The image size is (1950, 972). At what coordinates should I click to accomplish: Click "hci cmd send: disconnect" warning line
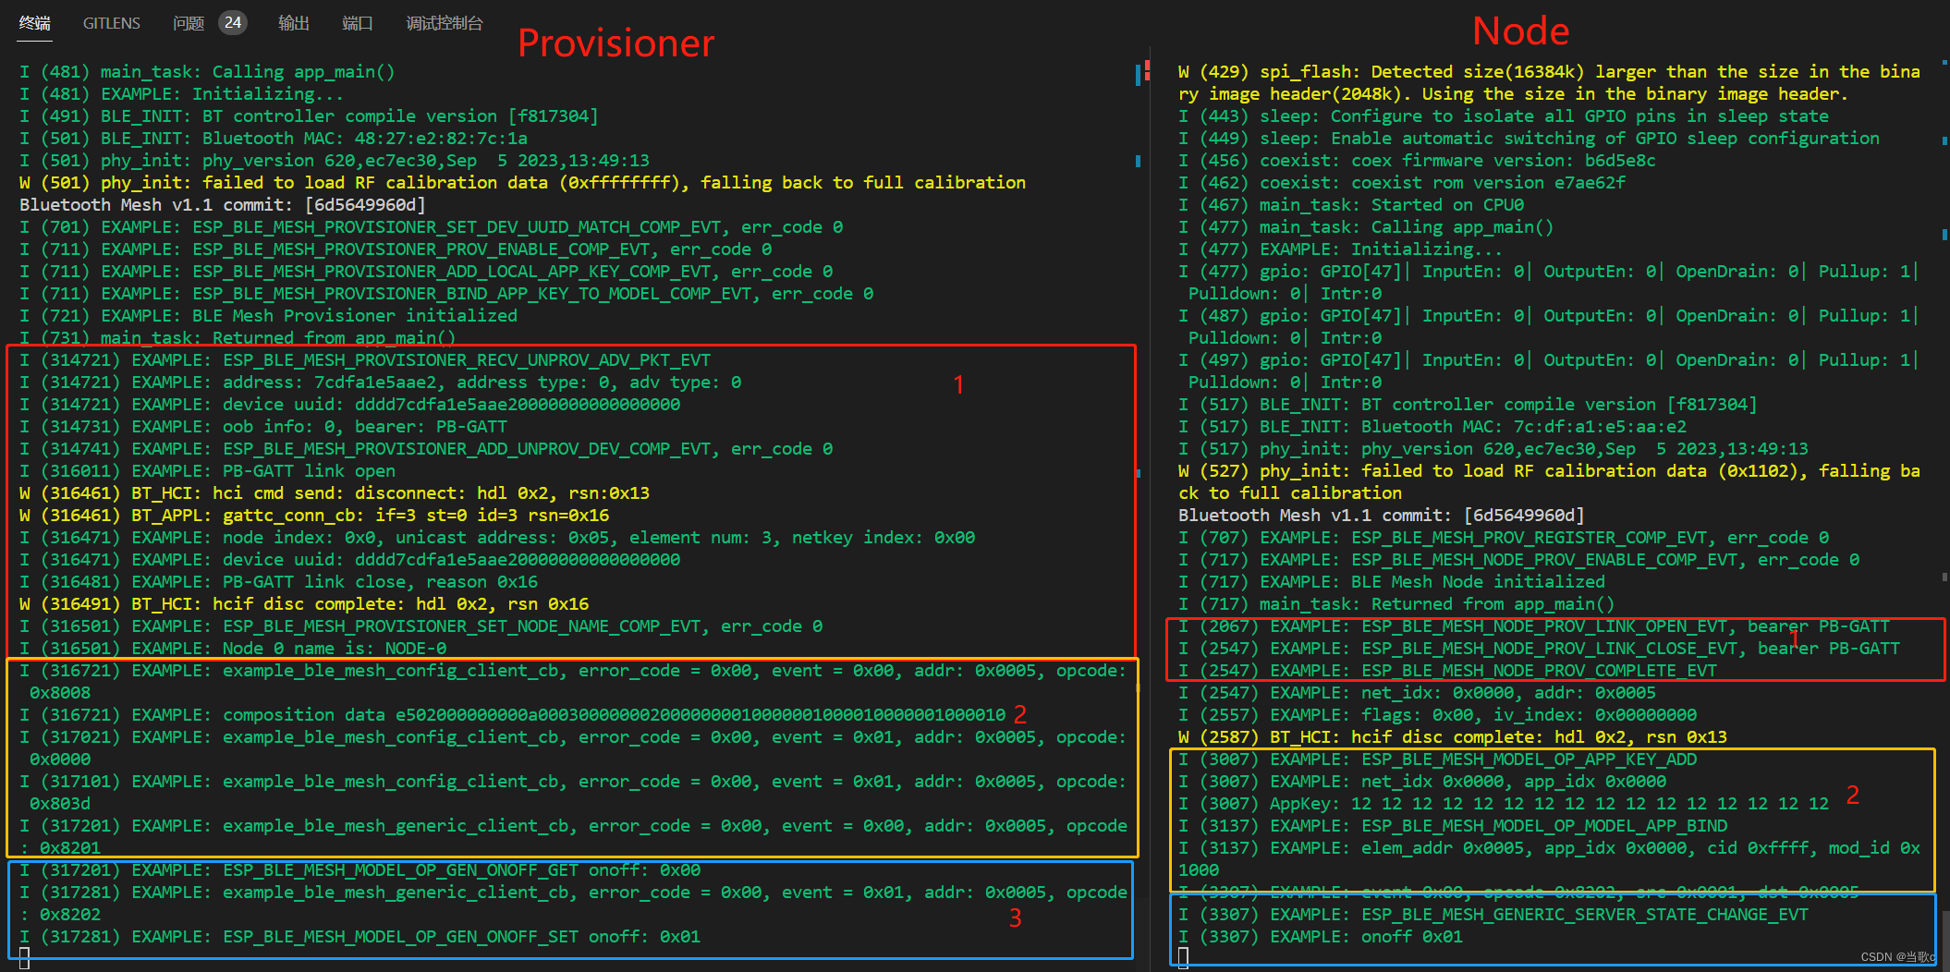(x=335, y=493)
